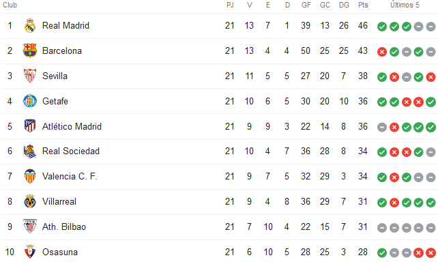Click the Últimos 5 column header
This screenshot has width=438, height=262.
pos(405,5)
